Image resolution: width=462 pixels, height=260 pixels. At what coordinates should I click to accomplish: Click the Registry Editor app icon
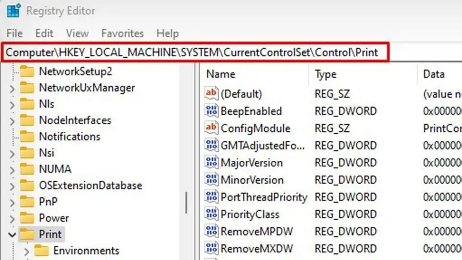click(x=14, y=11)
